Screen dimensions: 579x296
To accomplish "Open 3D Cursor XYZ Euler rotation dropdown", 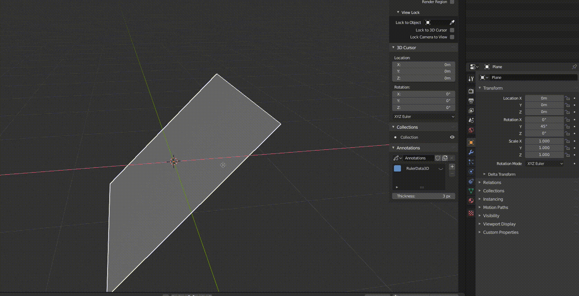I will point(424,117).
